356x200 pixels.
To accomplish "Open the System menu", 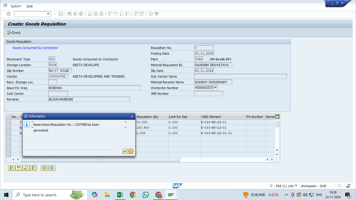I will (x=16, y=6).
